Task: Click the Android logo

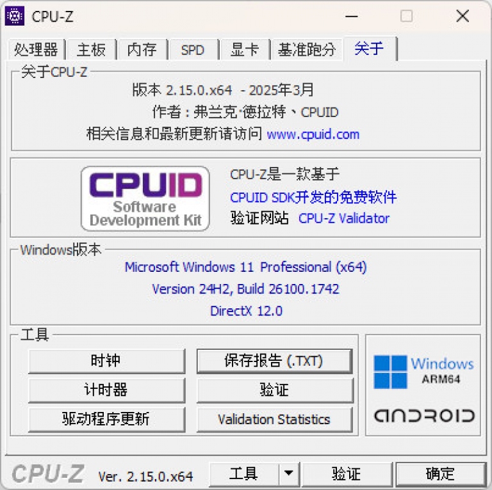Action: 424,415
